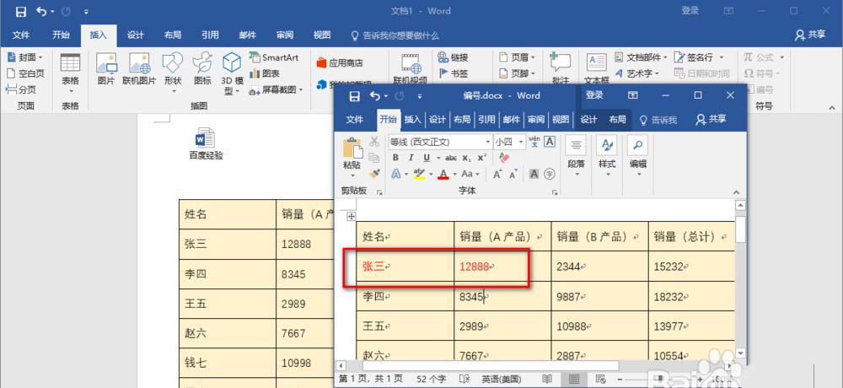Open the 文件 menu in the 编号.docx window
843x388 pixels.
(x=355, y=119)
